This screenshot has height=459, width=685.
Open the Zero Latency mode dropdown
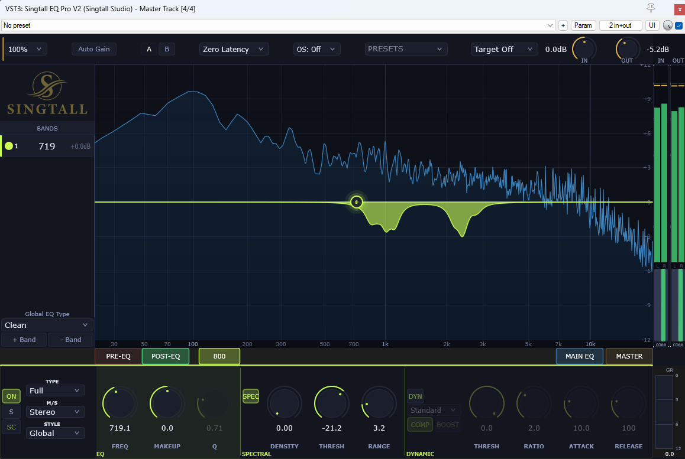pos(234,49)
